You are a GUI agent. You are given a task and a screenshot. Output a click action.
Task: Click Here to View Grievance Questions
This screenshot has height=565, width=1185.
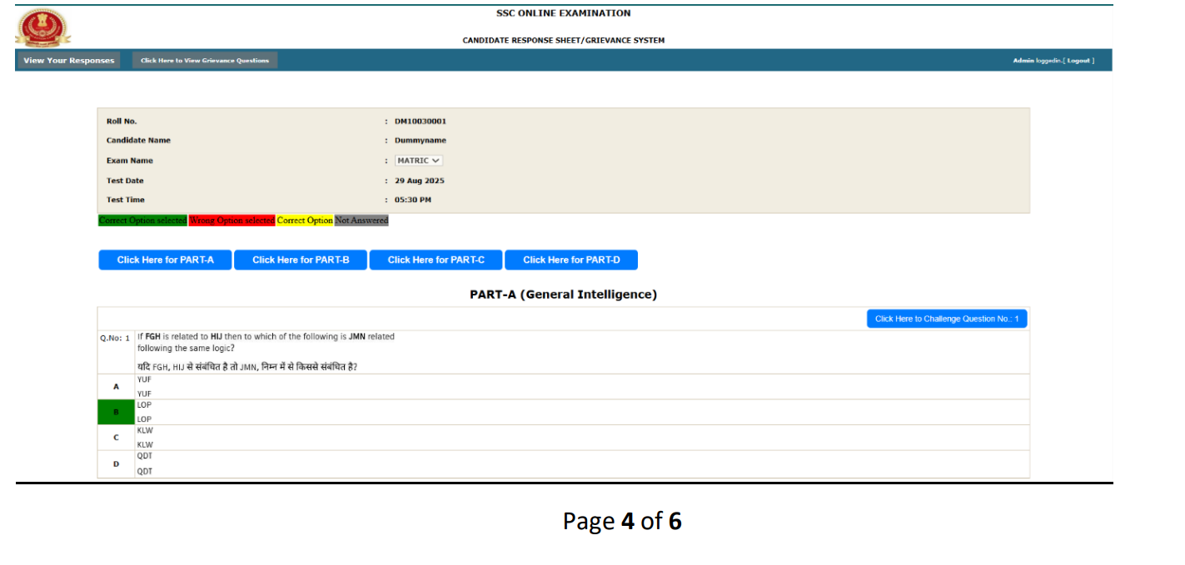tap(205, 61)
